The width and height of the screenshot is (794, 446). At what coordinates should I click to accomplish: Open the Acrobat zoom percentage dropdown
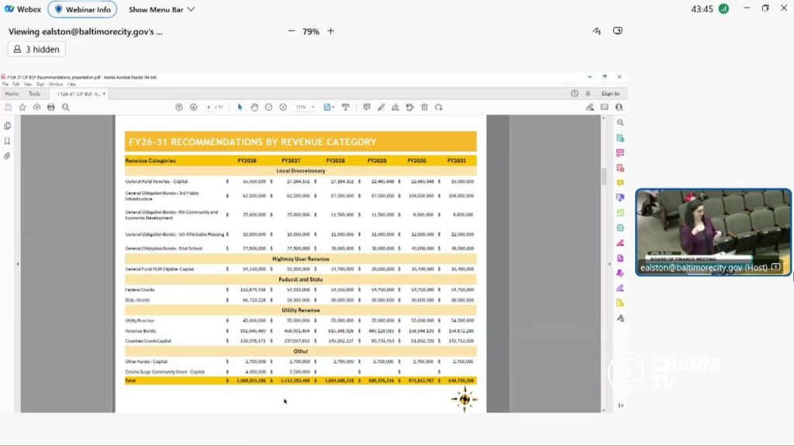306,107
